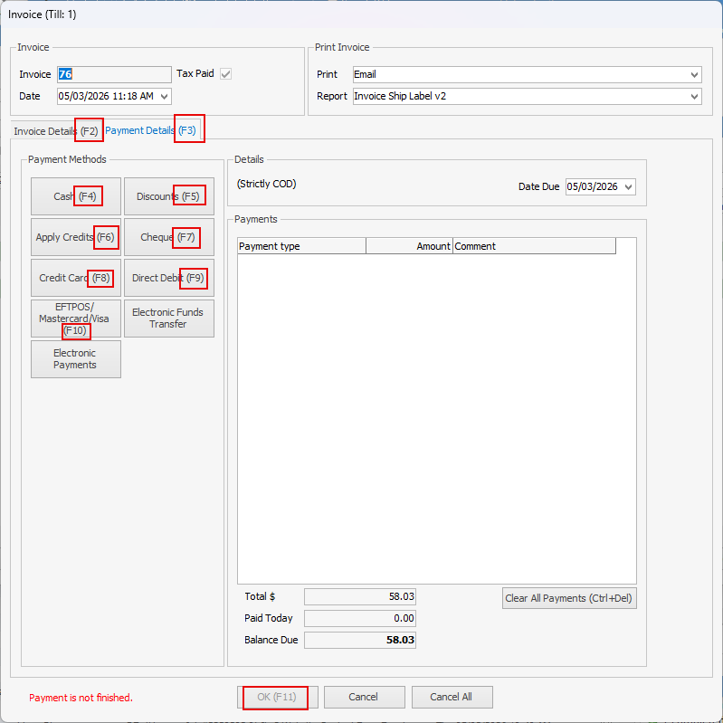
Task: Open the Report dropdown showing Invoice Ship Label v2
Action: [694, 96]
